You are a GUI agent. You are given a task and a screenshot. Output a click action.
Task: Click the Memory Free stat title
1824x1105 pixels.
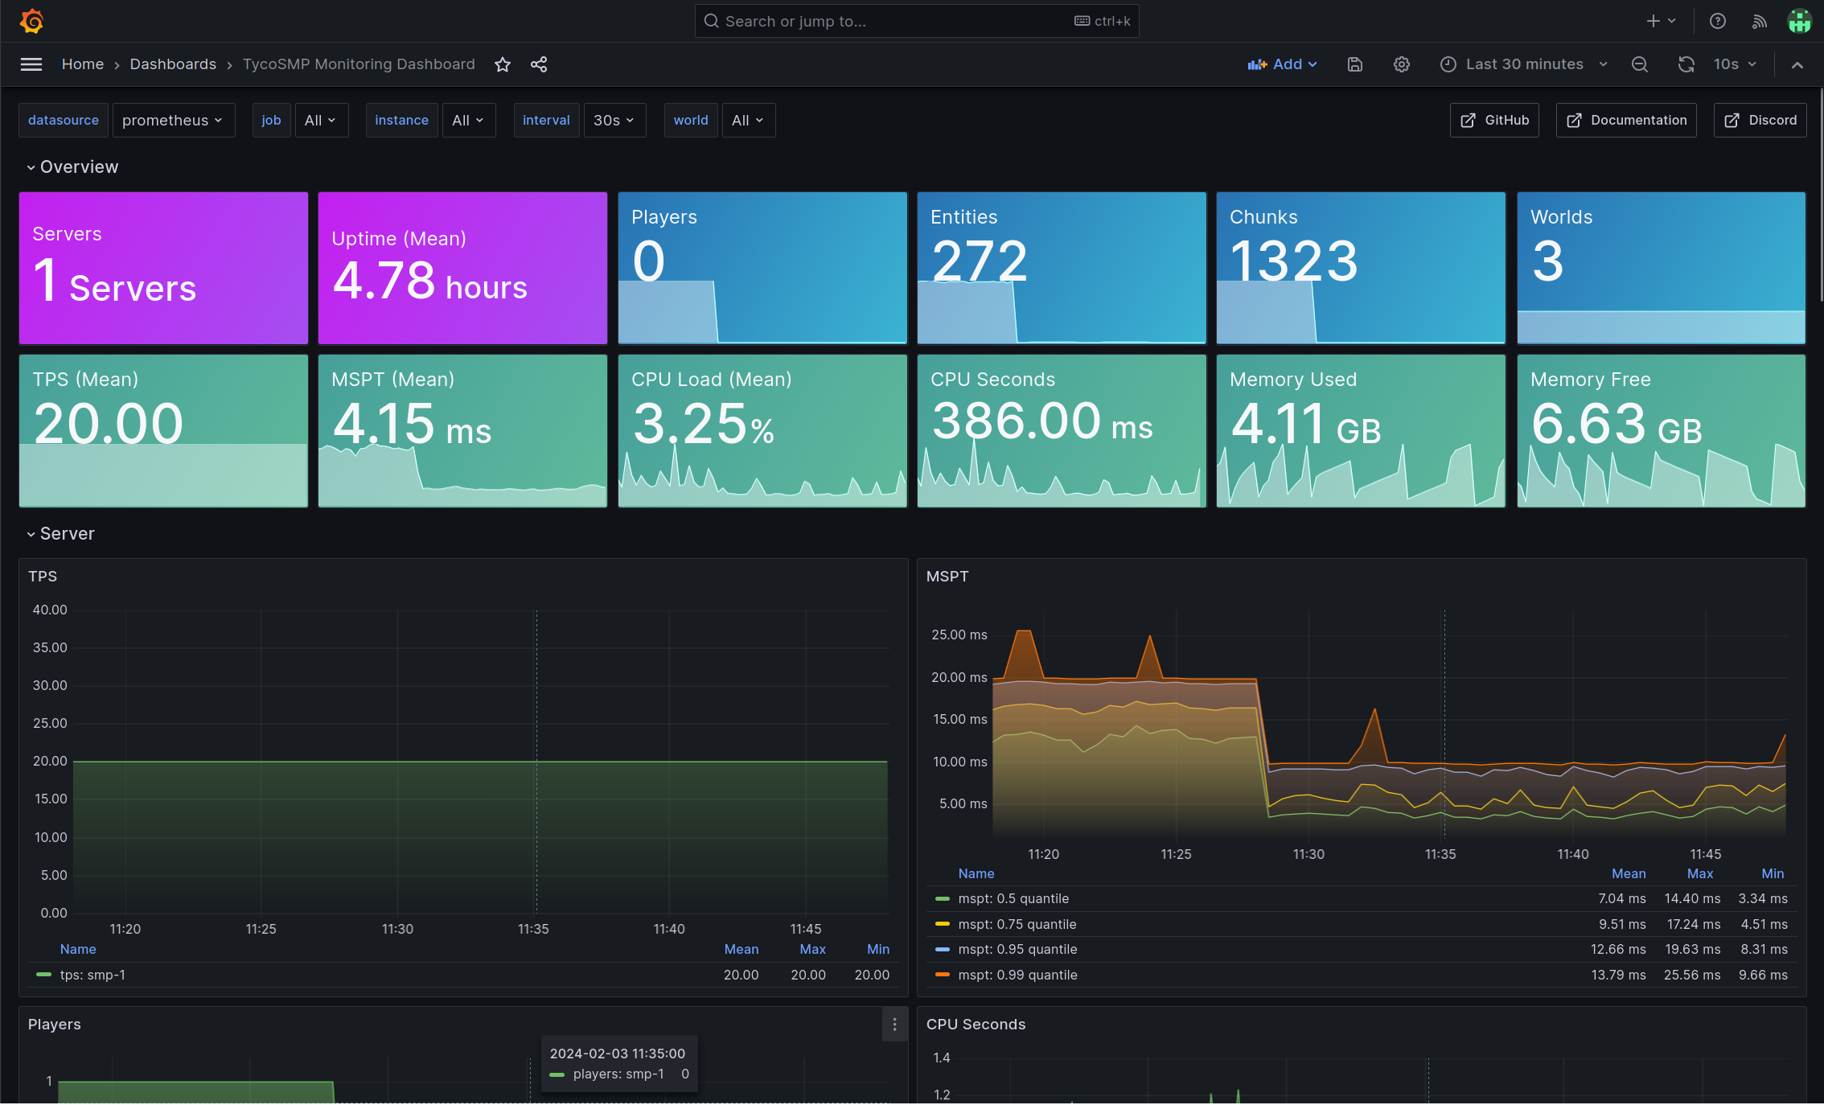1590,380
